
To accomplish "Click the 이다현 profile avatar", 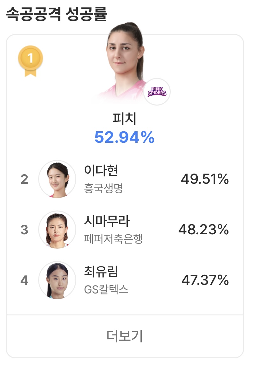I will (x=57, y=179).
